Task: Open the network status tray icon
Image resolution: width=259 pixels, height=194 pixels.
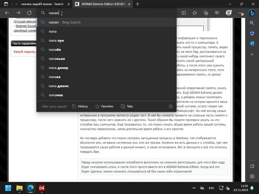Action: (221, 188)
